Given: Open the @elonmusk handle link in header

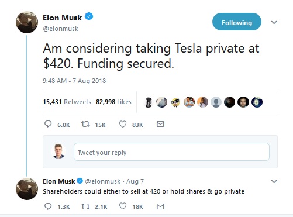Looking at the screenshot, I should [60, 29].
